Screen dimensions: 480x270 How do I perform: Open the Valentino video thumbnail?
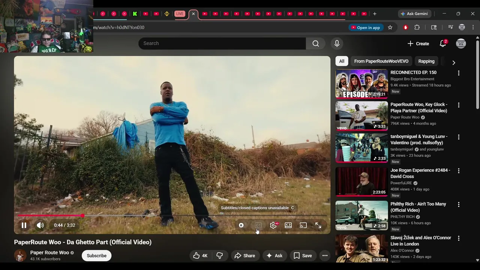pos(361,148)
